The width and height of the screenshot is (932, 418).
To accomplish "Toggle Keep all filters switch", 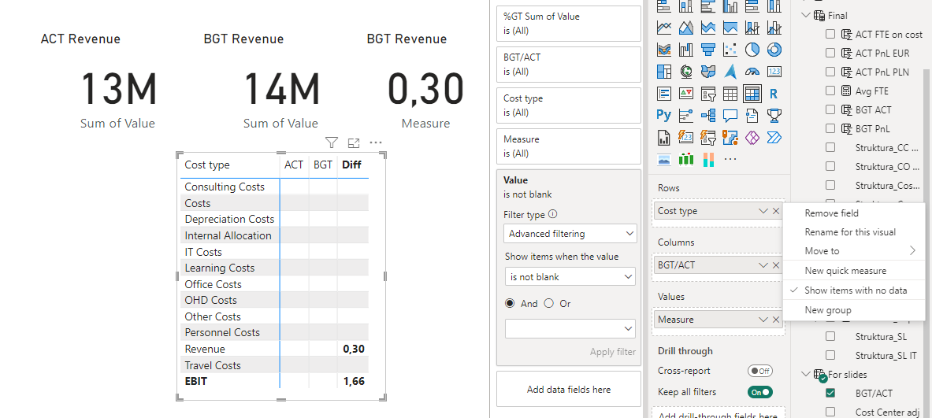I will [x=760, y=392].
